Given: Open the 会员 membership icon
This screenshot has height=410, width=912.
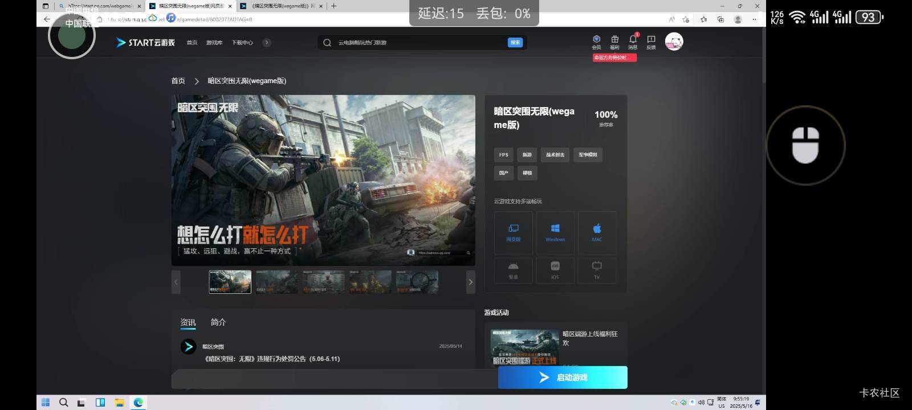Looking at the screenshot, I should coord(596,42).
